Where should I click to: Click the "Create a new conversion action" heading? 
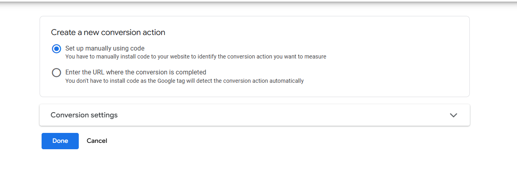(x=108, y=33)
